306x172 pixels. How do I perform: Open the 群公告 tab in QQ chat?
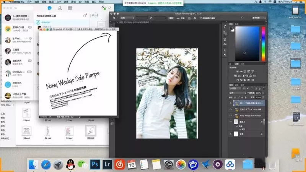tap(95, 15)
